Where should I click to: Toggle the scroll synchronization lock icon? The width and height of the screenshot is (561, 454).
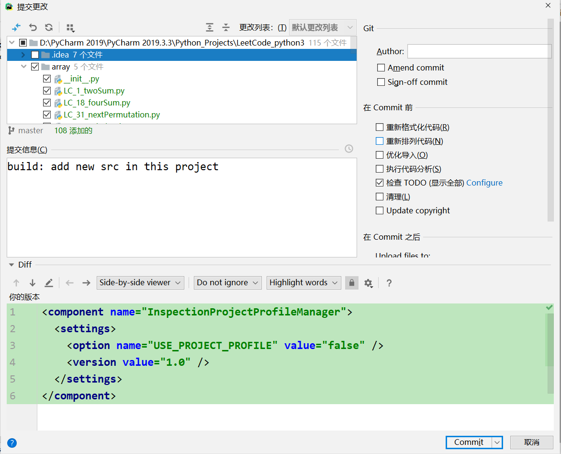(352, 283)
